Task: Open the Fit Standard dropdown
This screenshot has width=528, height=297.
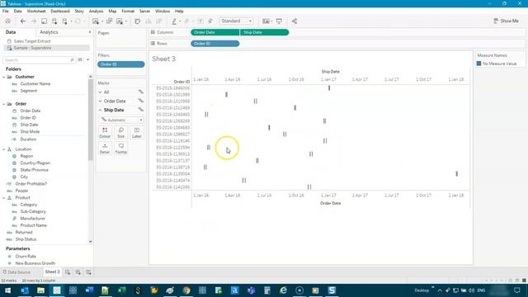Action: [236, 21]
